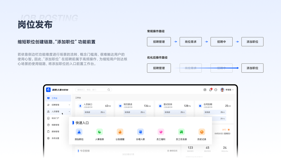Open the 李强强 account dropdown arrow
Image resolution: width=281 pixels, height=158 pixels.
pos(233,90)
